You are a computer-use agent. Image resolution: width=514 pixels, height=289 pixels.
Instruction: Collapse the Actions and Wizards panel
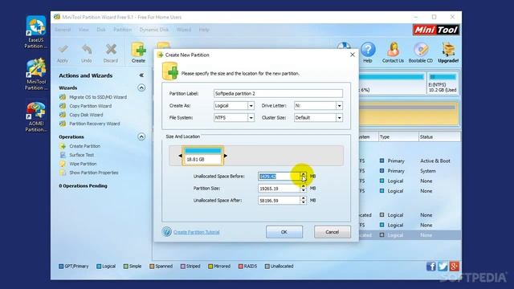coord(141,75)
